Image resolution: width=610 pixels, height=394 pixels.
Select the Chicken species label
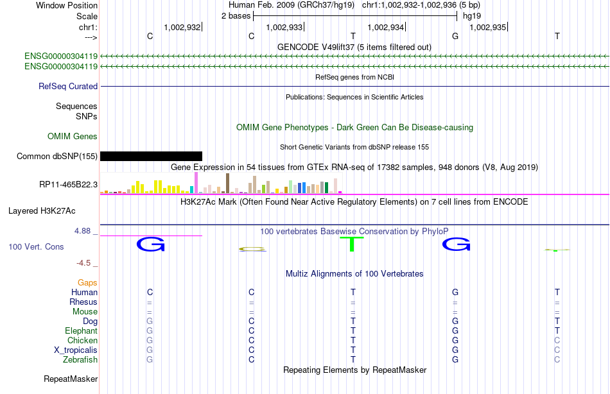(82, 340)
